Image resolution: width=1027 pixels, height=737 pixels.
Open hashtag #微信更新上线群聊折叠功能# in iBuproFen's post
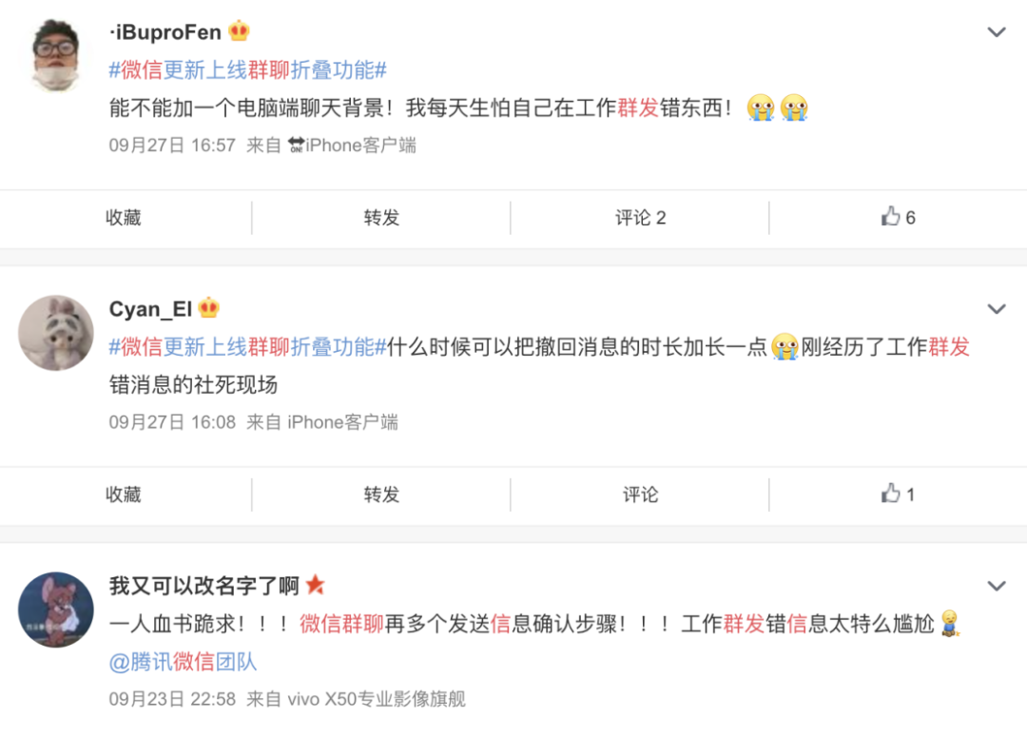(247, 69)
